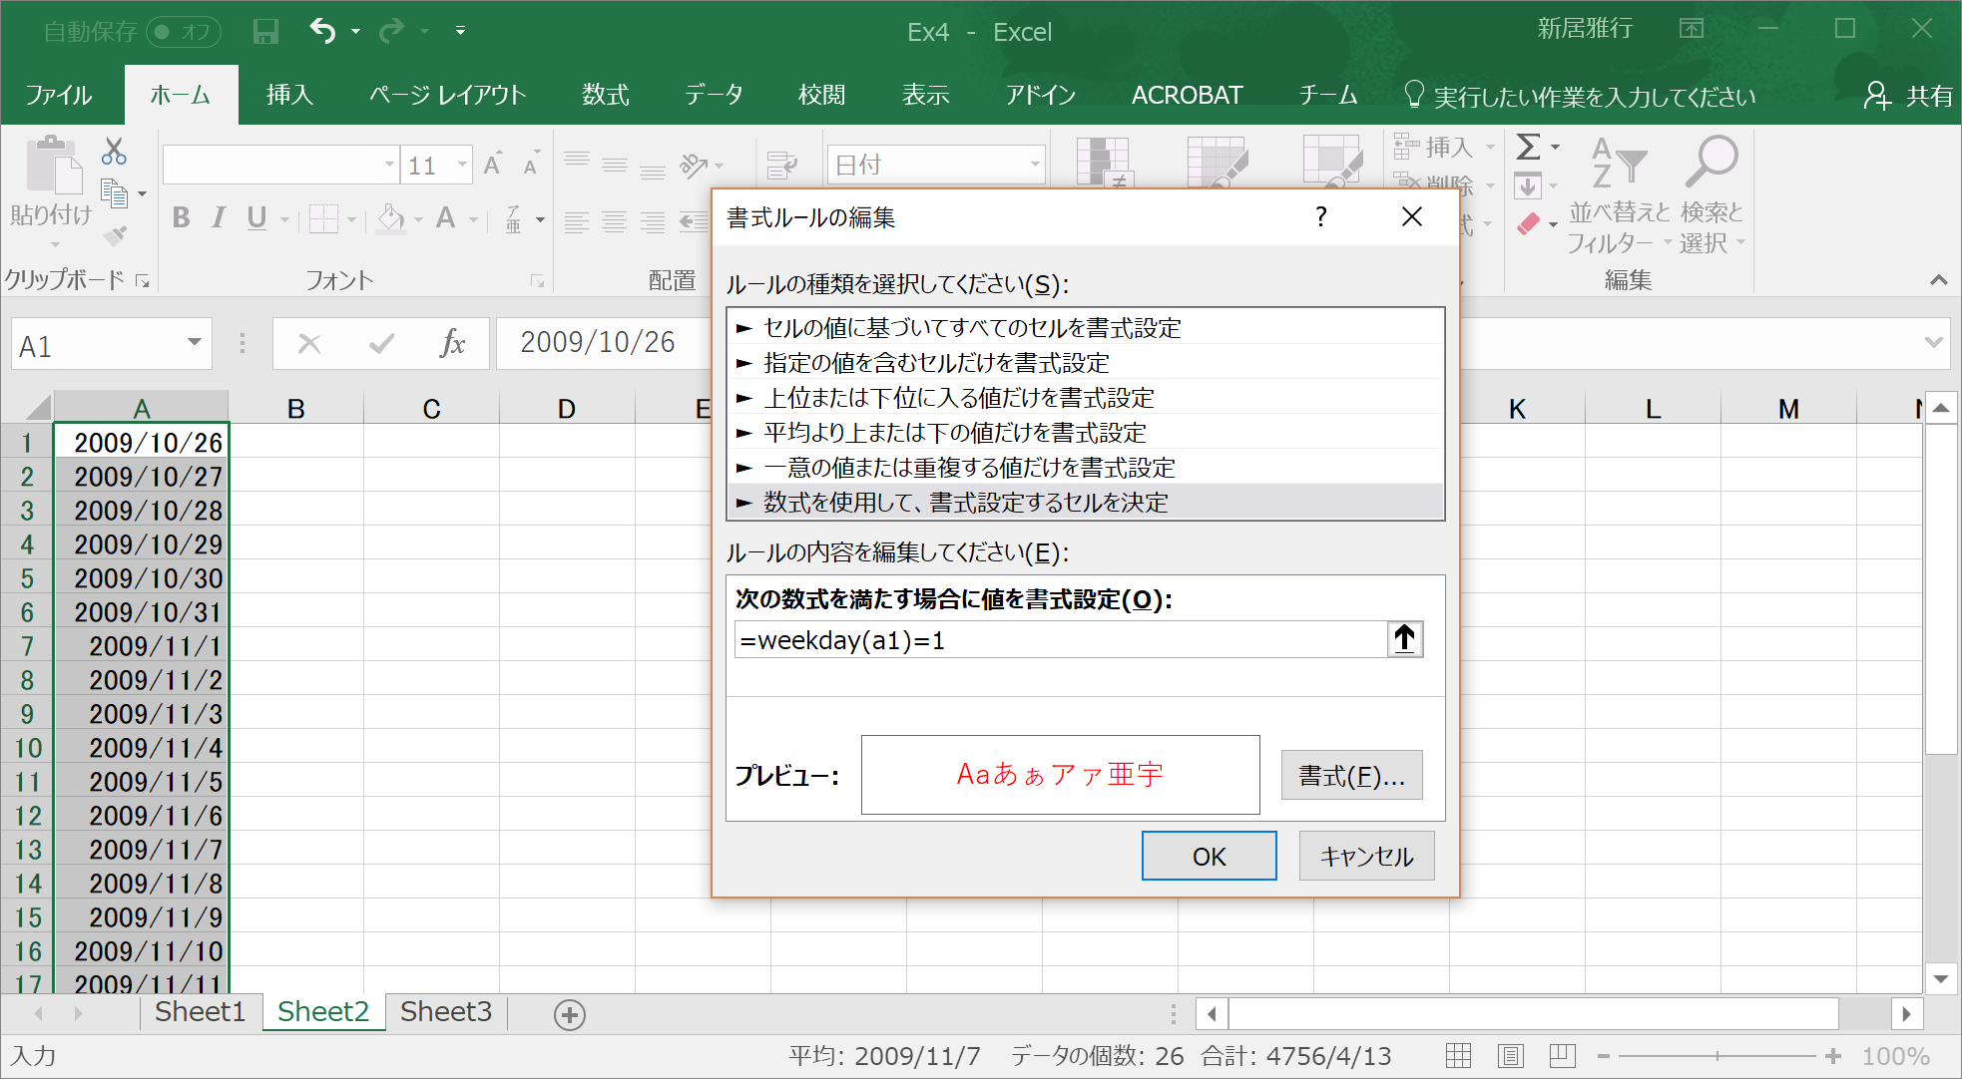Click the zoom slider in the status bar

[x=1717, y=1056]
